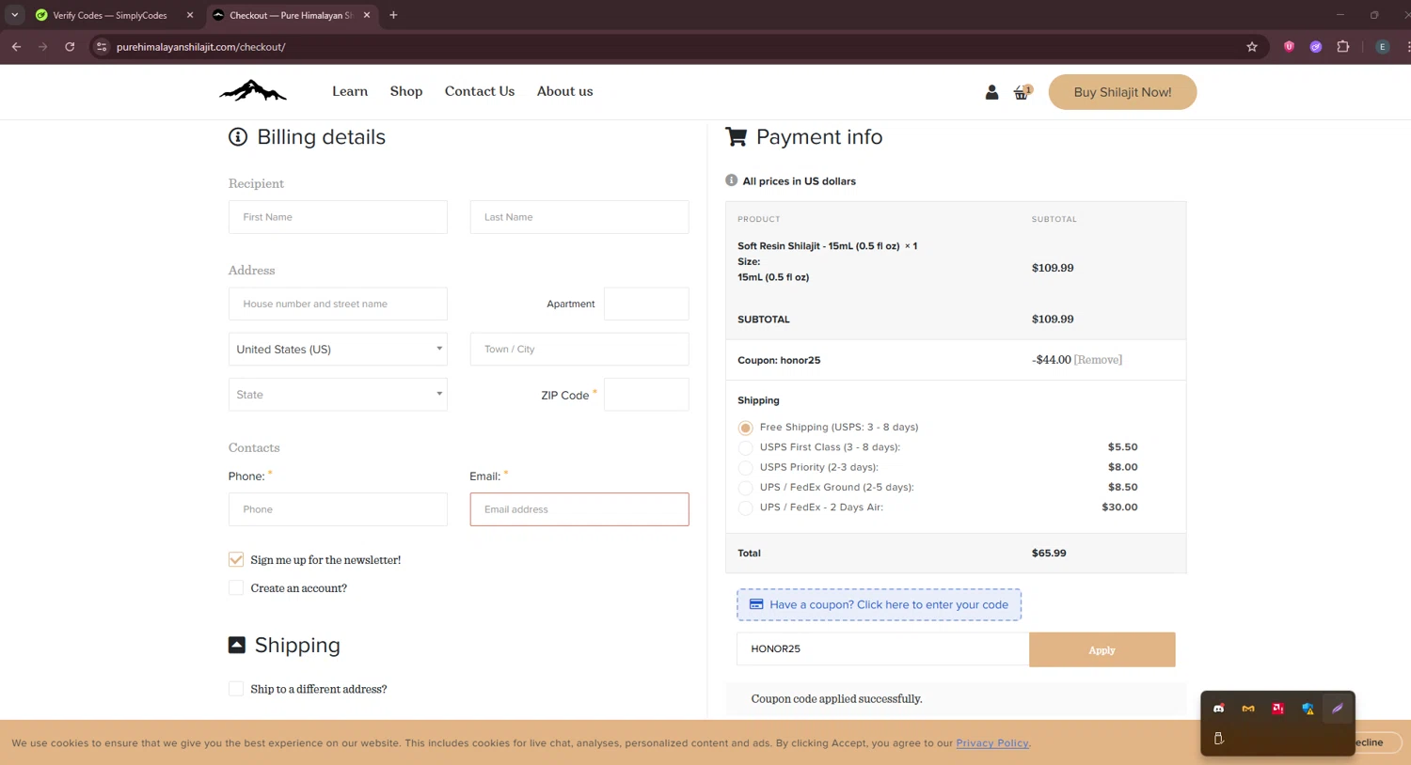Screen dimensions: 1411x765
Task: View site information icon in address bar
Action: [x=102, y=47]
